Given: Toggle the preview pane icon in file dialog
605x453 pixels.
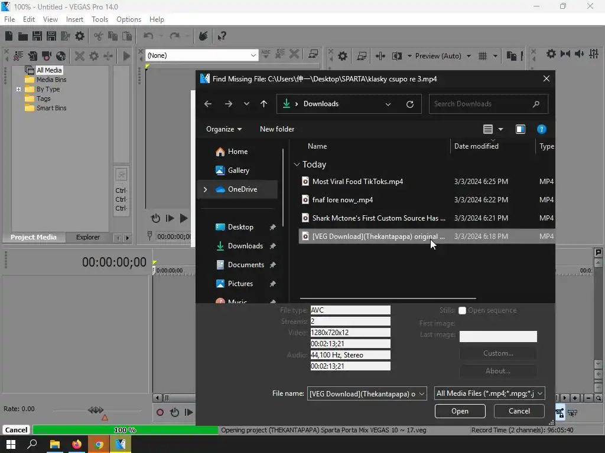Looking at the screenshot, I should (520, 129).
